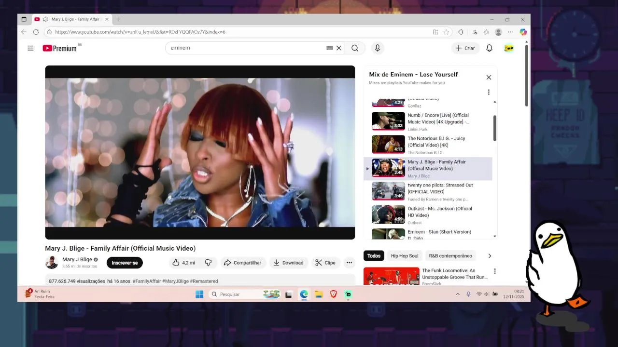Open the YouTube account avatar menu

point(508,48)
